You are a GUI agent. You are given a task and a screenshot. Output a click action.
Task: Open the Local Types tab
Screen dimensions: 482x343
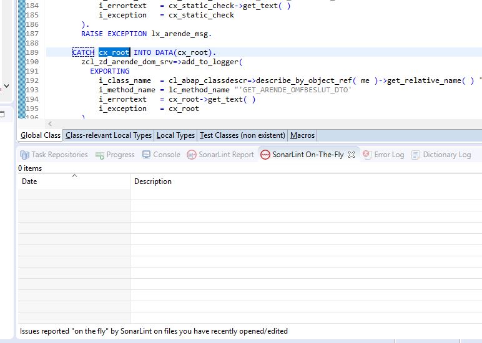point(175,135)
